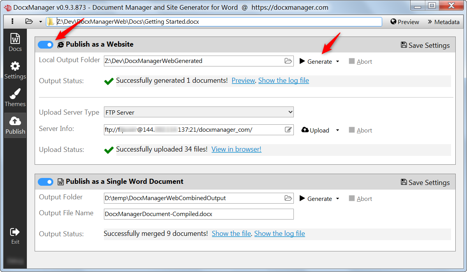The width and height of the screenshot is (467, 272).
Task: Show the log file for merged documents
Action: [279, 234]
